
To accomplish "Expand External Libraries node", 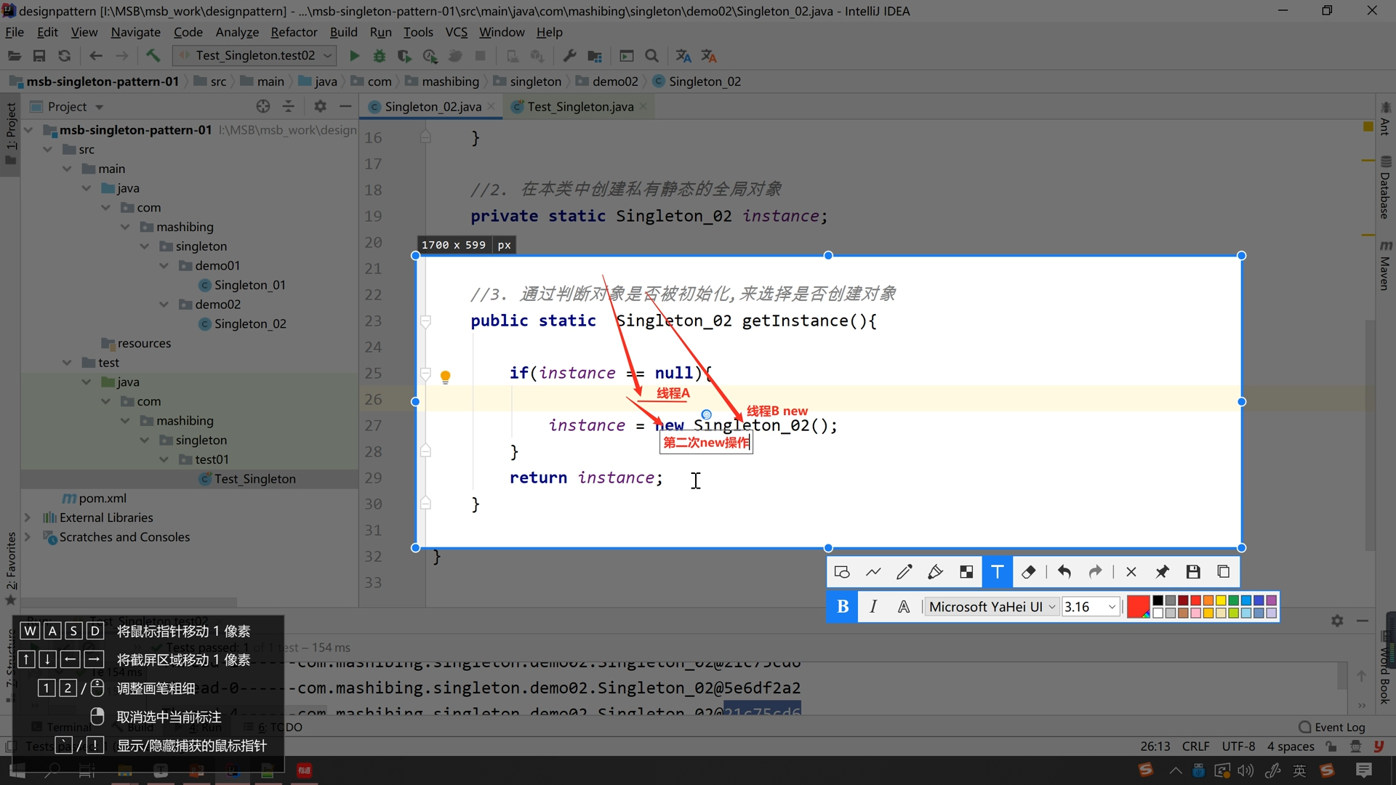I will [28, 518].
